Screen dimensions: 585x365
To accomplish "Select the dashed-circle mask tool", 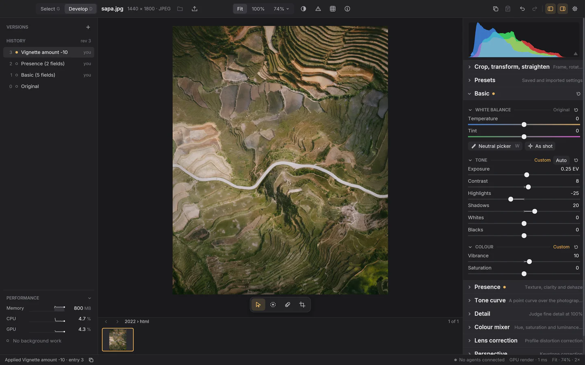I will click(273, 305).
